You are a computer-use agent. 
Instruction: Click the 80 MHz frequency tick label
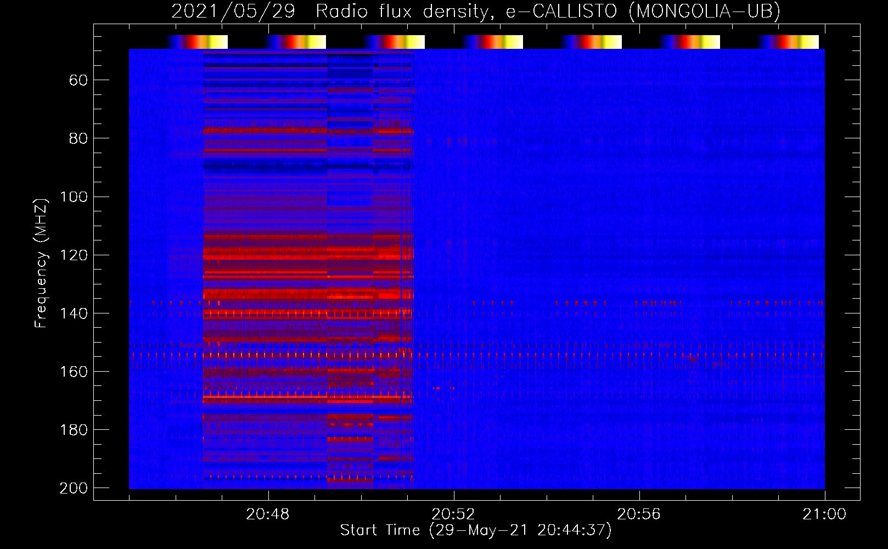pyautogui.click(x=78, y=138)
